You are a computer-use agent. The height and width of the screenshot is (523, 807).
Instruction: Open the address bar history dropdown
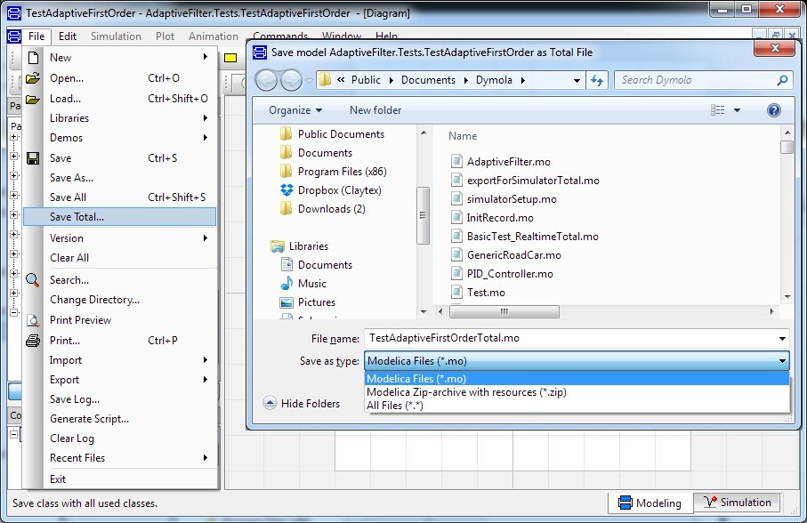click(x=577, y=80)
